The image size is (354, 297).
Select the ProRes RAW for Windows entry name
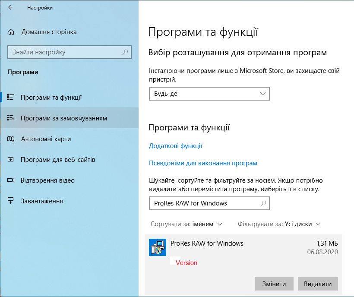click(207, 243)
